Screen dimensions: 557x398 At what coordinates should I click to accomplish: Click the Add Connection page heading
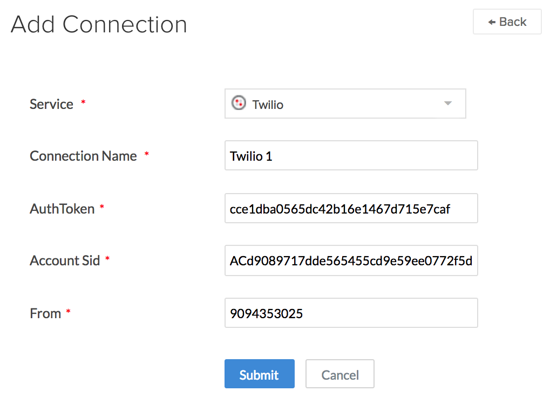point(99,24)
